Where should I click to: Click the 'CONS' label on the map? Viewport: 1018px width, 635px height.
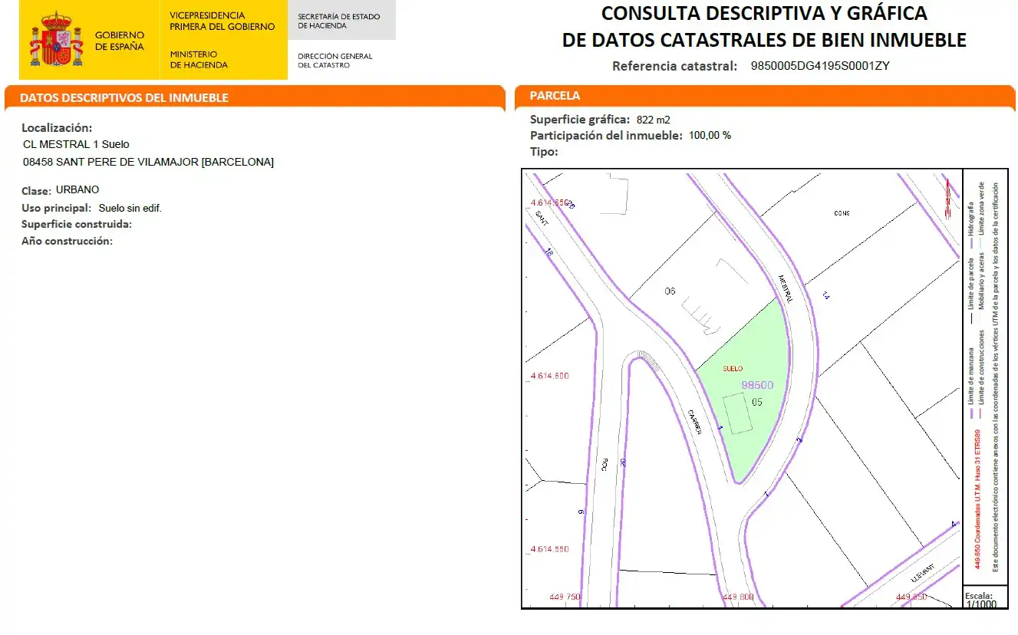842,213
